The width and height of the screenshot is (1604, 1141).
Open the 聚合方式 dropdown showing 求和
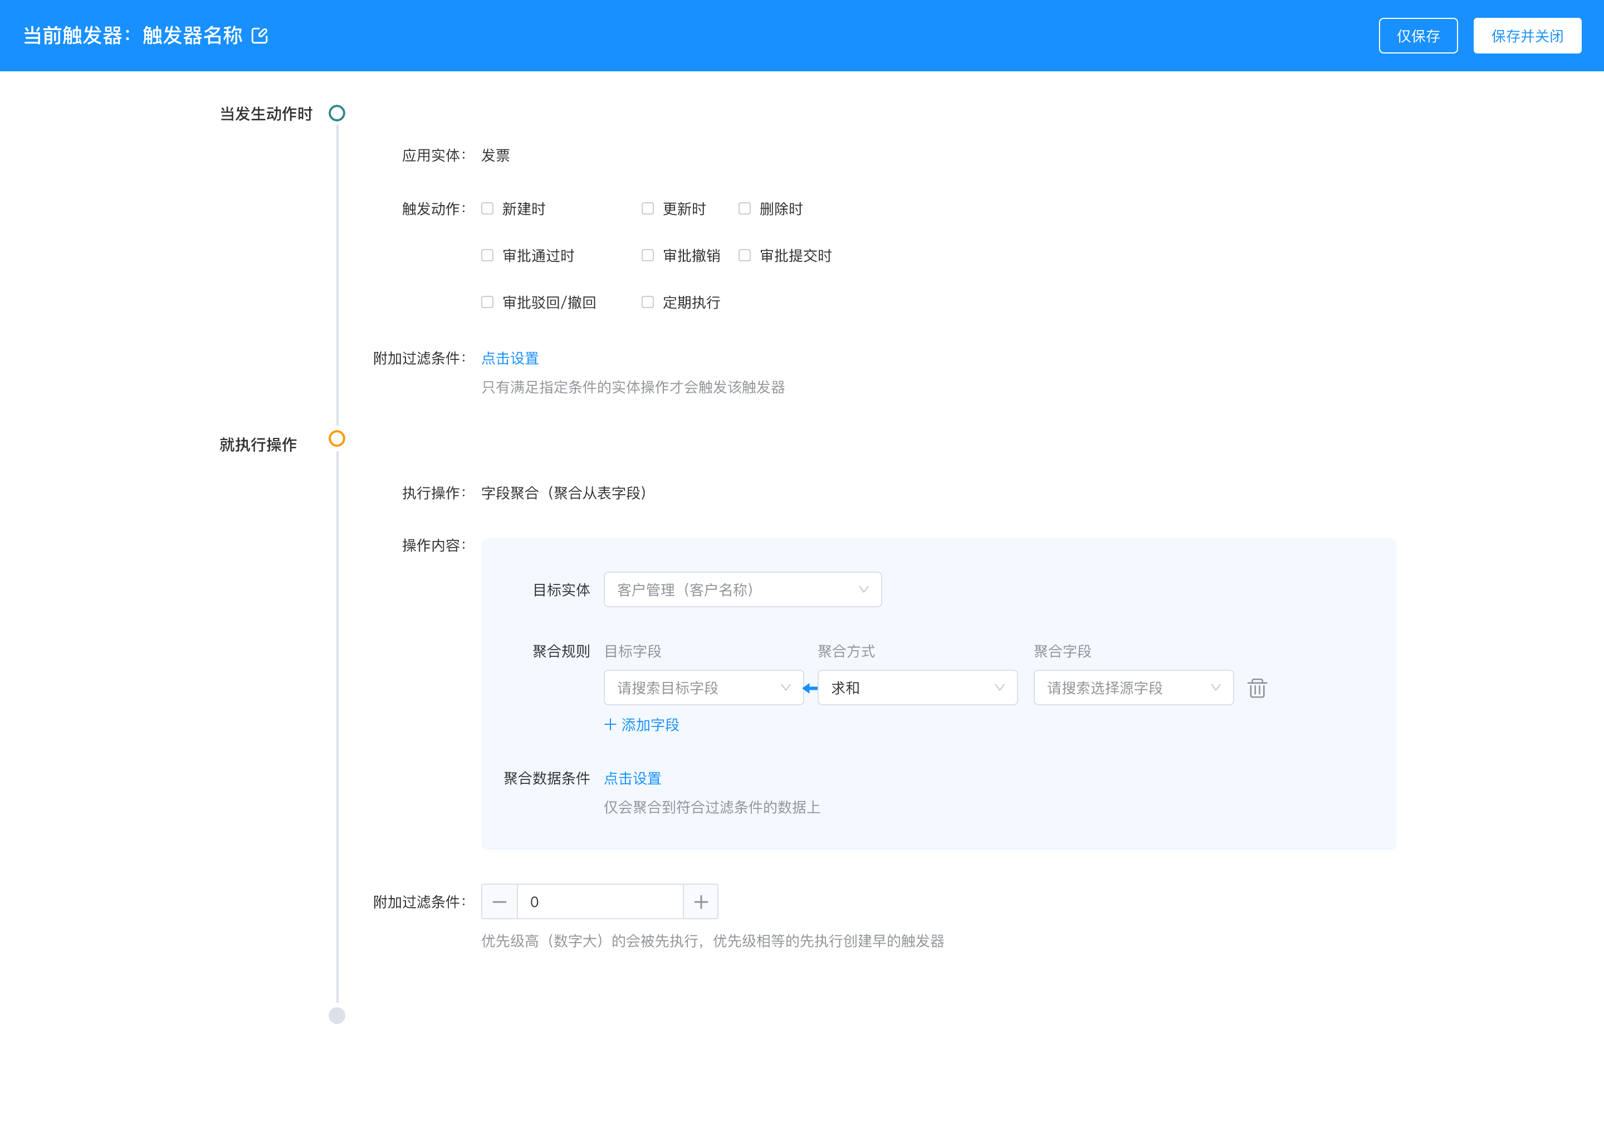tap(917, 688)
